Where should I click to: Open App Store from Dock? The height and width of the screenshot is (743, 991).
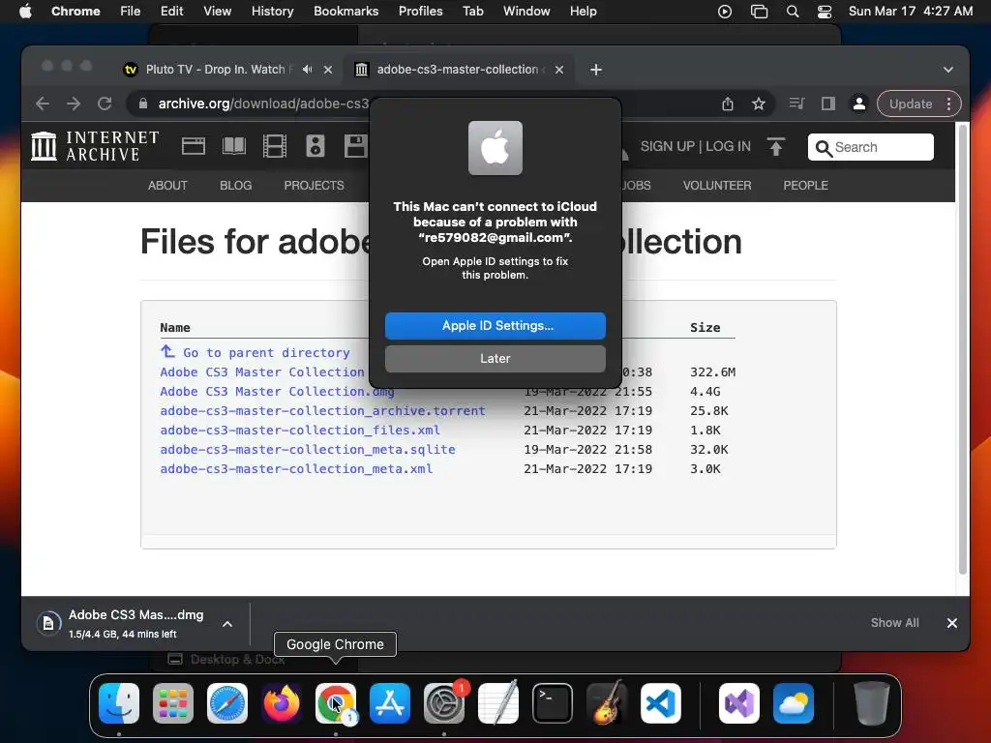pos(390,703)
